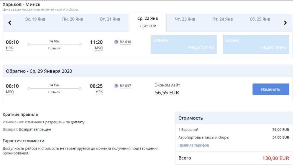Screen dimensions: 293x167
Task: Click the Эконом лайт fare price 56,55 EUR
Action: (x=167, y=92)
